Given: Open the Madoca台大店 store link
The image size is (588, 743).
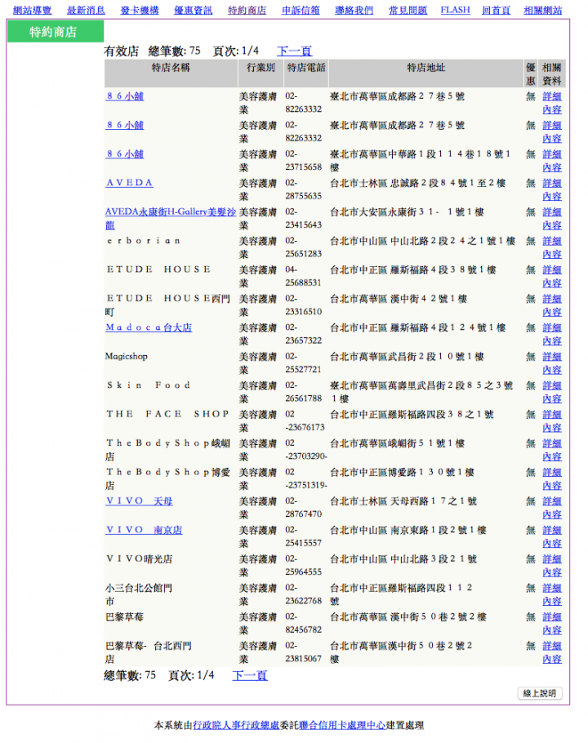Looking at the screenshot, I should 149,327.
